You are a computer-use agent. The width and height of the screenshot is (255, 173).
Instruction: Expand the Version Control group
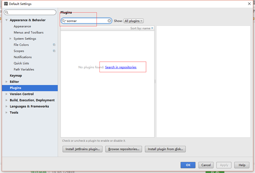6,94
